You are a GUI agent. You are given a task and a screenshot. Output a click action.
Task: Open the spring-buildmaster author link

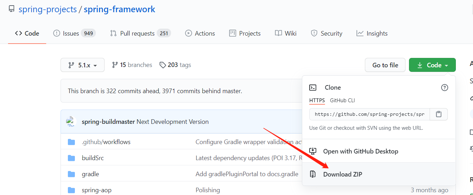[x=108, y=122]
